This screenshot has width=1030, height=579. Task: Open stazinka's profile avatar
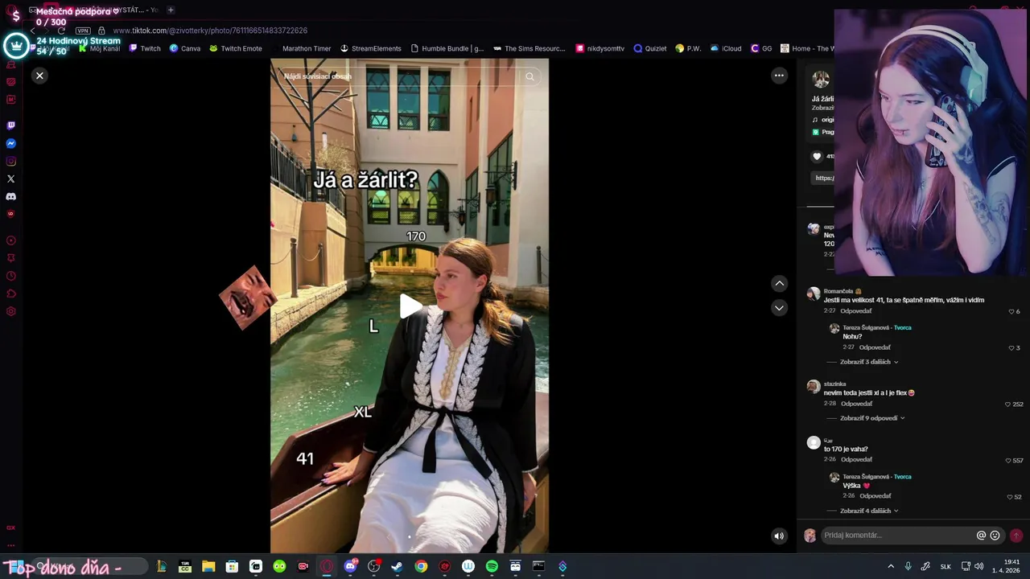point(814,386)
